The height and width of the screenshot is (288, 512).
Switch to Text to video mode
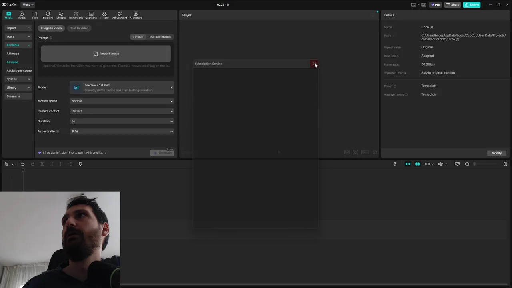click(x=79, y=28)
